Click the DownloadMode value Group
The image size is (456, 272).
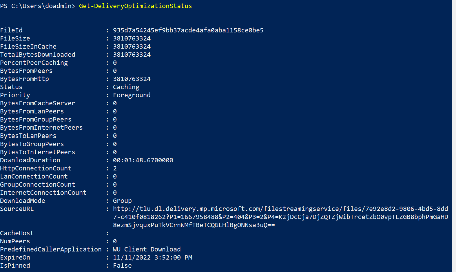point(122,201)
